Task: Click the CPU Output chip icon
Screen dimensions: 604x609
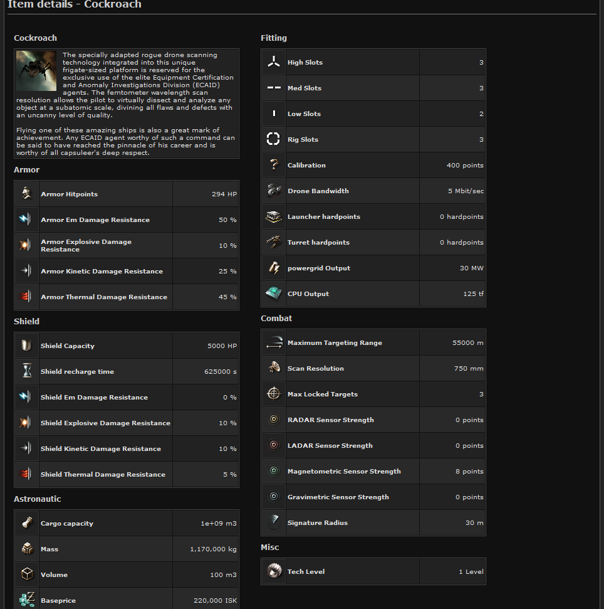Action: click(x=273, y=294)
